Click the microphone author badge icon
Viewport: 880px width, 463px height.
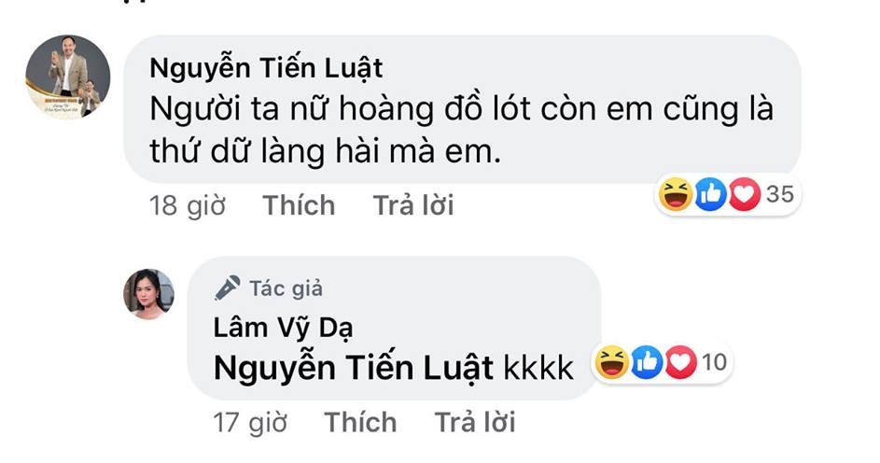(228, 288)
